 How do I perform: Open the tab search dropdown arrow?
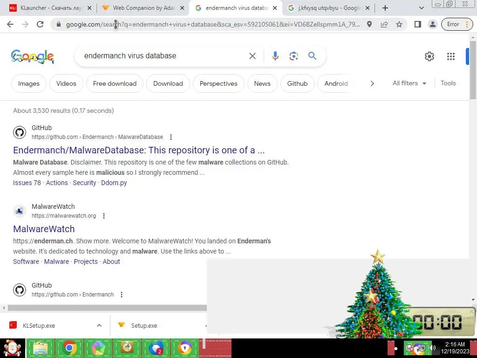[422, 8]
